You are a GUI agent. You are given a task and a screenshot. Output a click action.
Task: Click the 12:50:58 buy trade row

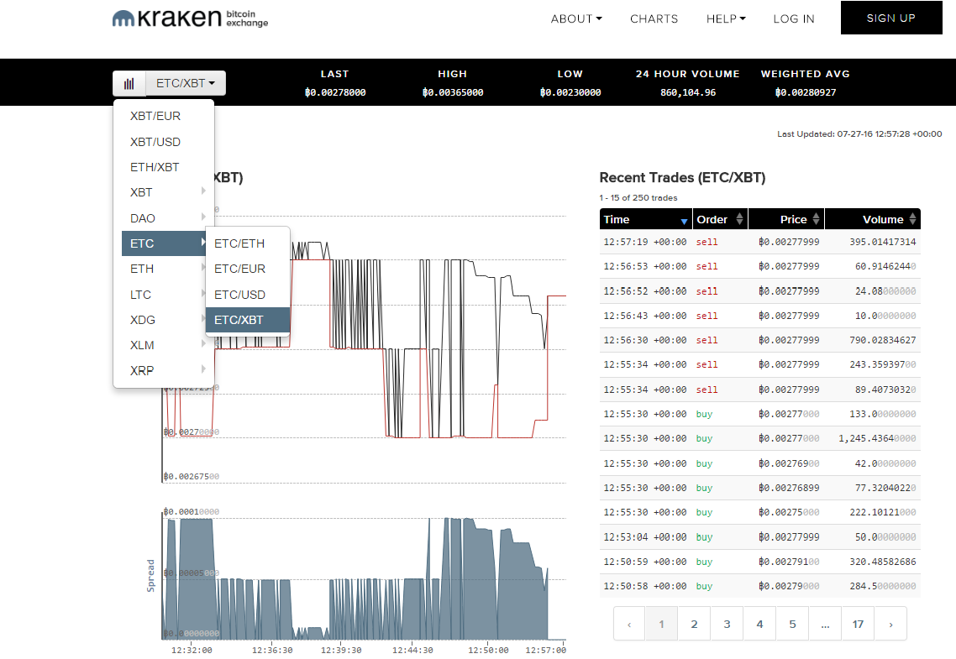pyautogui.click(x=759, y=587)
